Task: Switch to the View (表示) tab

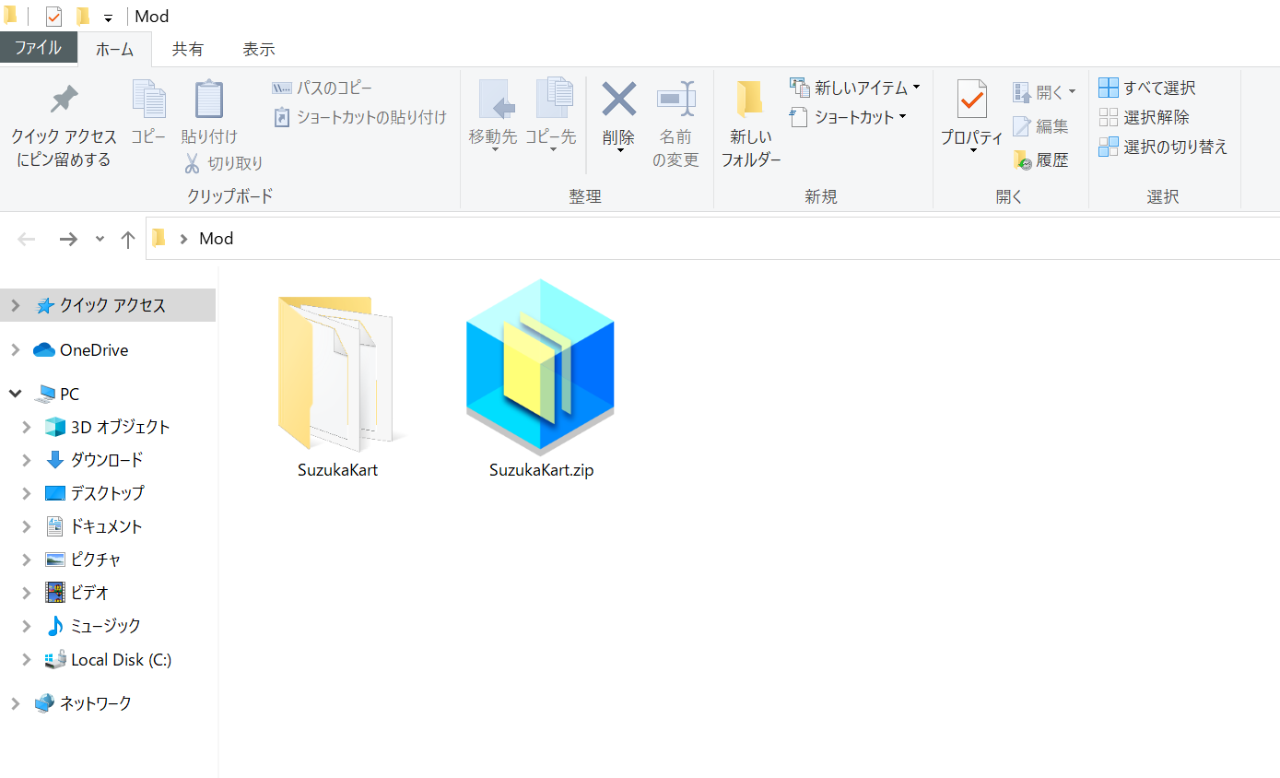Action: (x=259, y=50)
